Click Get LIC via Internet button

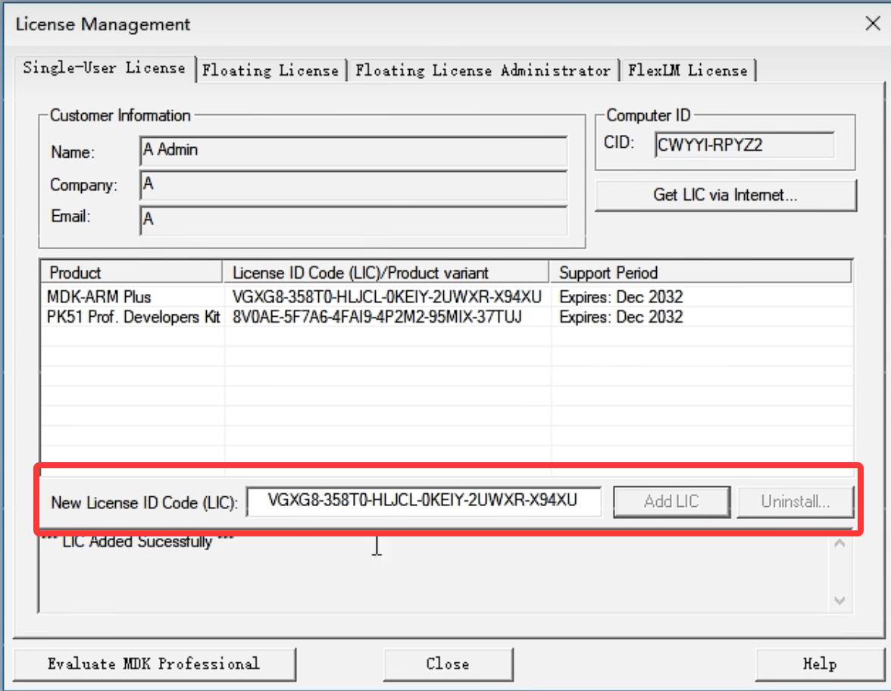[x=725, y=195]
